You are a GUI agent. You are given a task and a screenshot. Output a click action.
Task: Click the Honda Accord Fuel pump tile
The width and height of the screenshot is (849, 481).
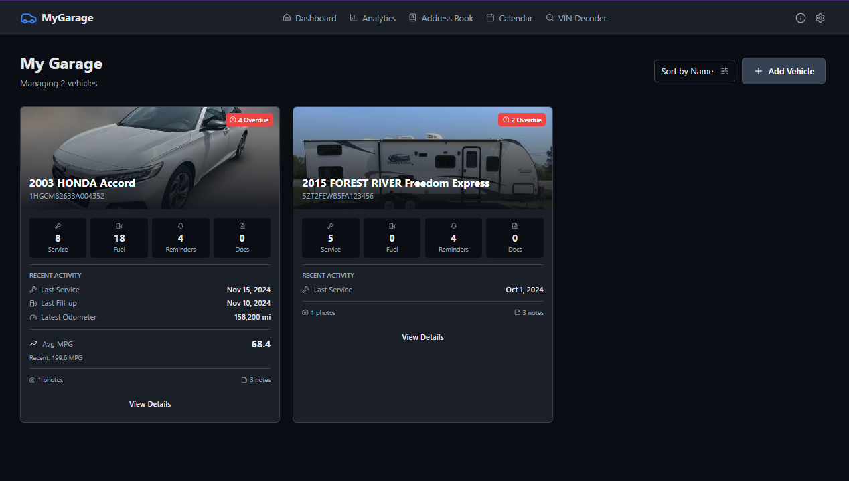click(x=119, y=237)
